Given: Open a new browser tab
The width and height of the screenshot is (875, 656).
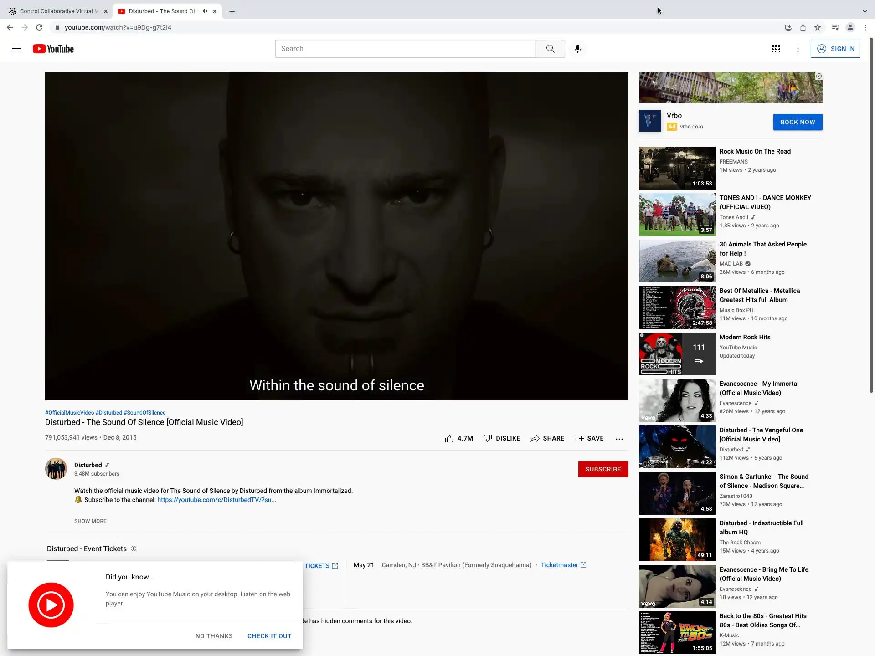Looking at the screenshot, I should [x=232, y=11].
